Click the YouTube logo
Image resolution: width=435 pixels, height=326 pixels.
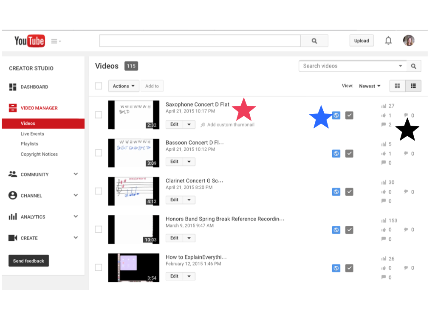tap(30, 41)
